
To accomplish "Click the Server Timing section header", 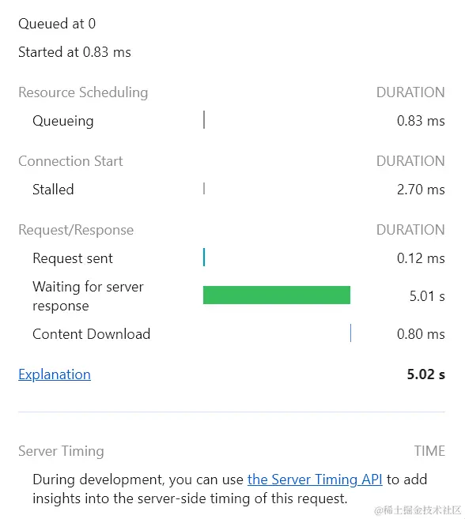I will (x=62, y=451).
